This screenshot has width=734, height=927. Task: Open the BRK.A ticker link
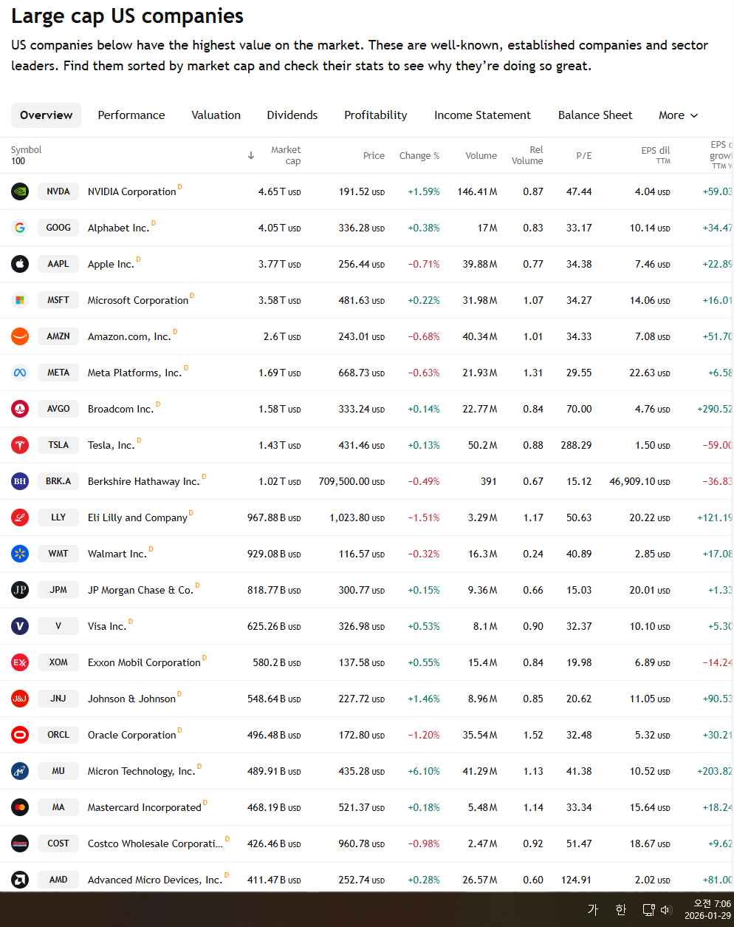(58, 481)
